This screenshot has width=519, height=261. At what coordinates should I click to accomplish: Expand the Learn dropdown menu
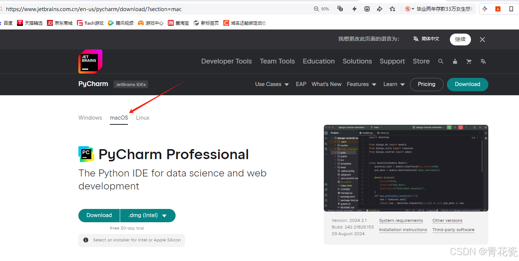coord(394,84)
